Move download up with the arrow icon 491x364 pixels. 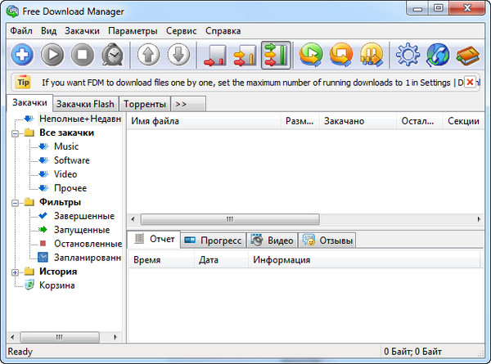[x=149, y=56]
